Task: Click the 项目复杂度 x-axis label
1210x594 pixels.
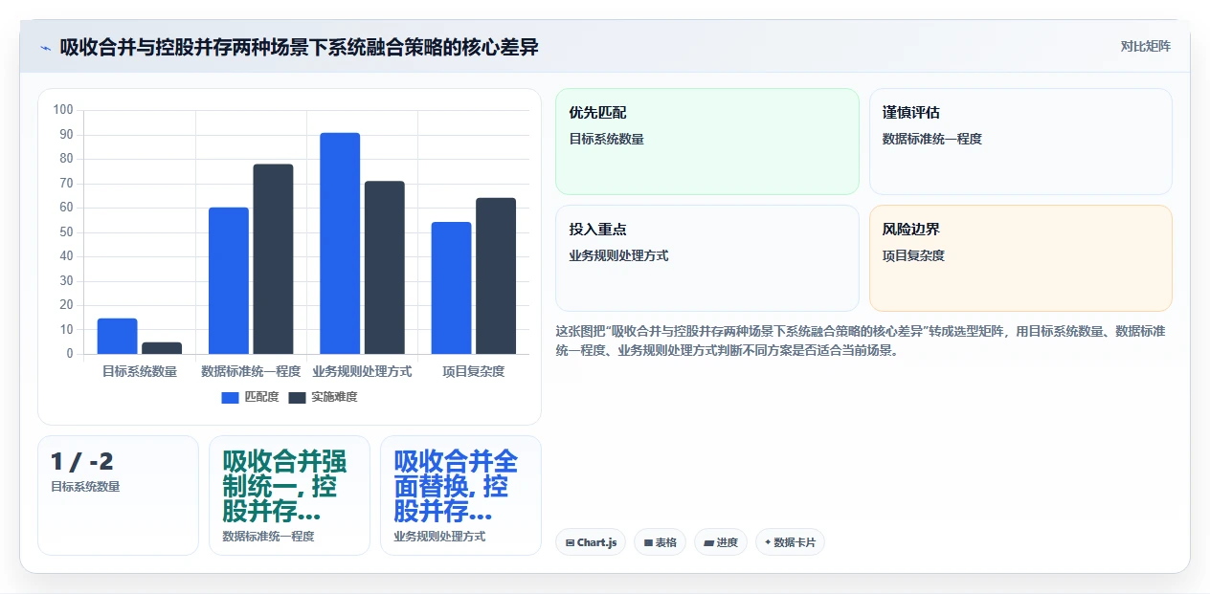Action: (x=473, y=370)
